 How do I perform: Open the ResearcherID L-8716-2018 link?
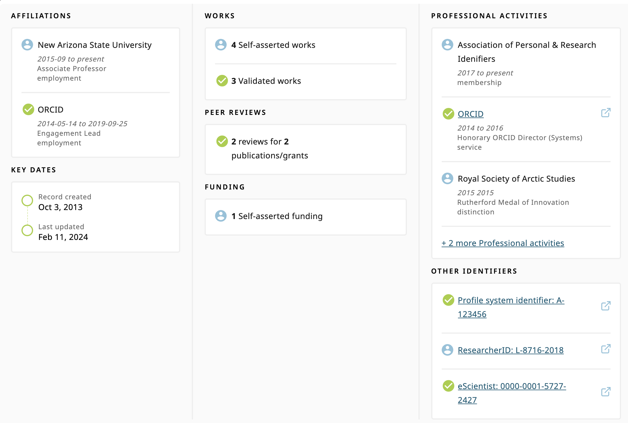tap(510, 350)
